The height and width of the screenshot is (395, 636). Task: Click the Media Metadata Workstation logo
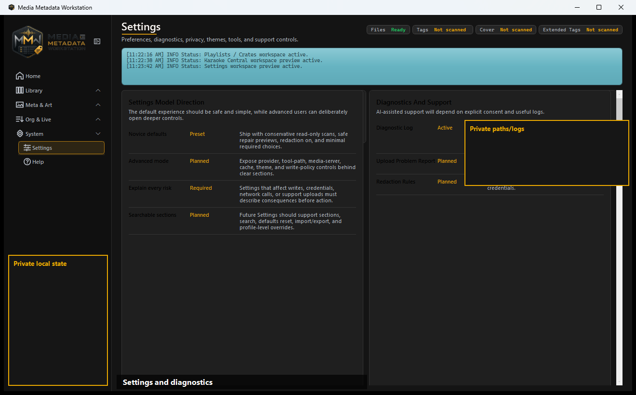pyautogui.click(x=49, y=42)
